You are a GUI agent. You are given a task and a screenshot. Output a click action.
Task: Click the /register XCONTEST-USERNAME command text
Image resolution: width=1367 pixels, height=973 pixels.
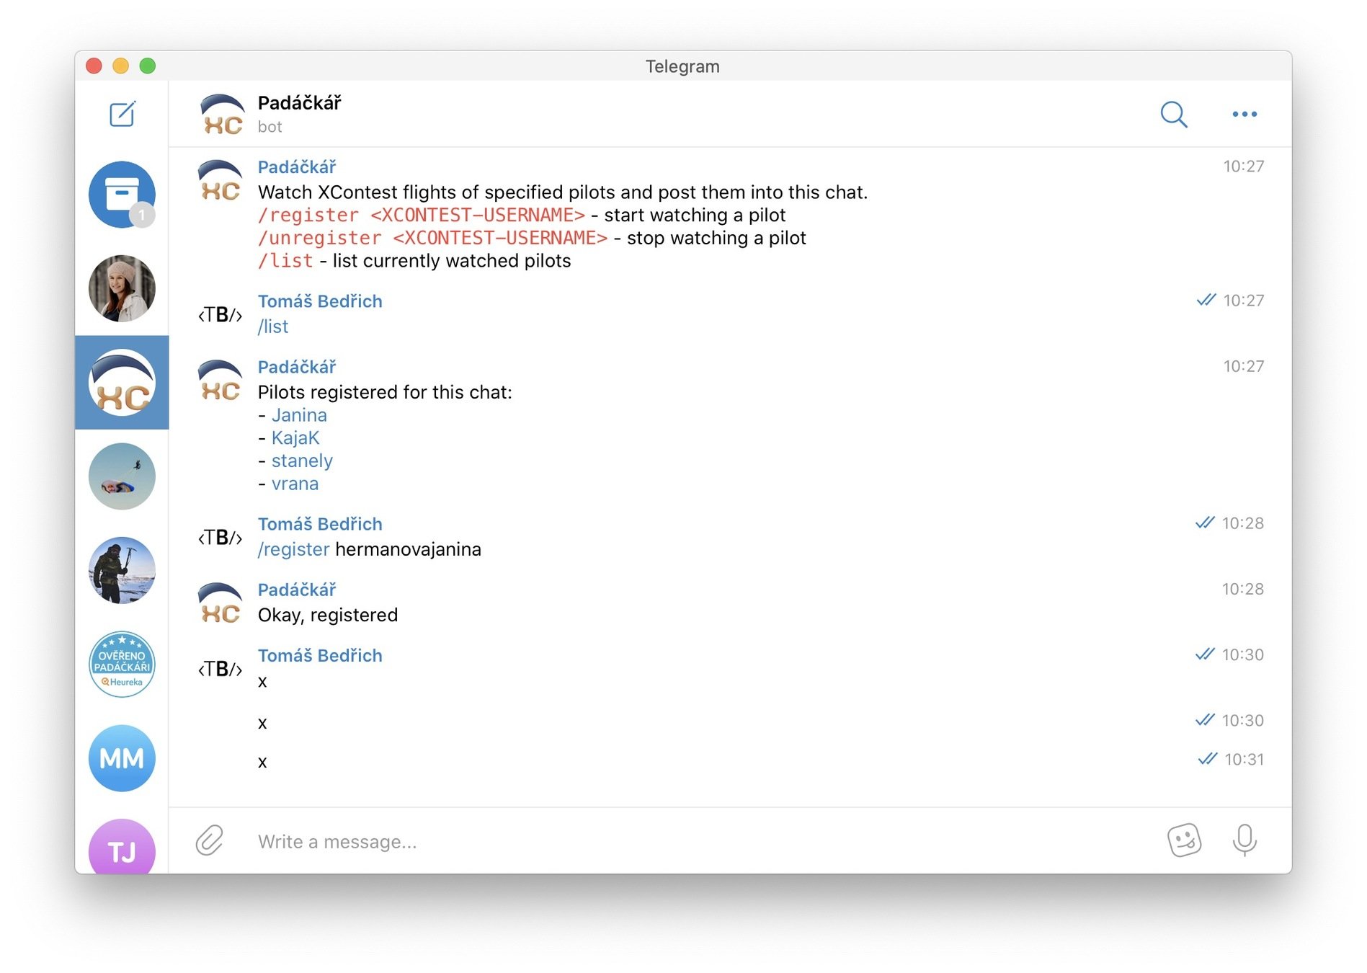pos(422,216)
